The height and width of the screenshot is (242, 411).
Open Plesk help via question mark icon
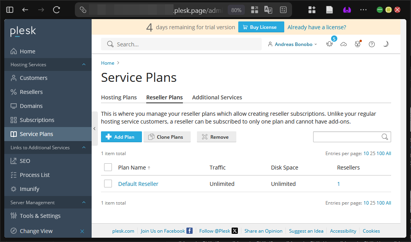point(372,44)
